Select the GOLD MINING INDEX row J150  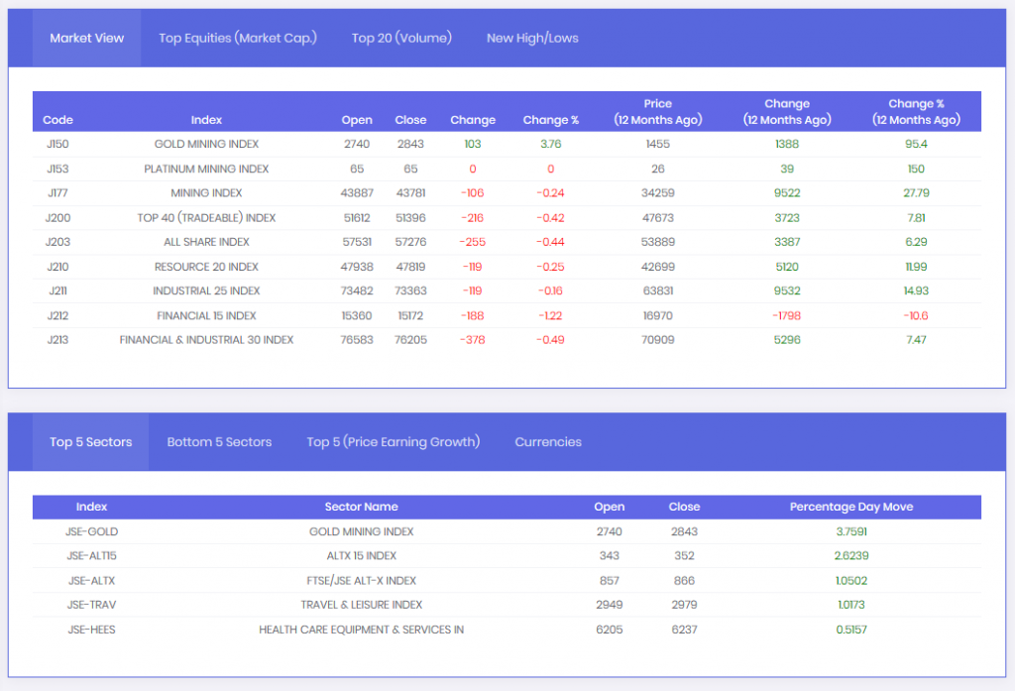coord(206,145)
